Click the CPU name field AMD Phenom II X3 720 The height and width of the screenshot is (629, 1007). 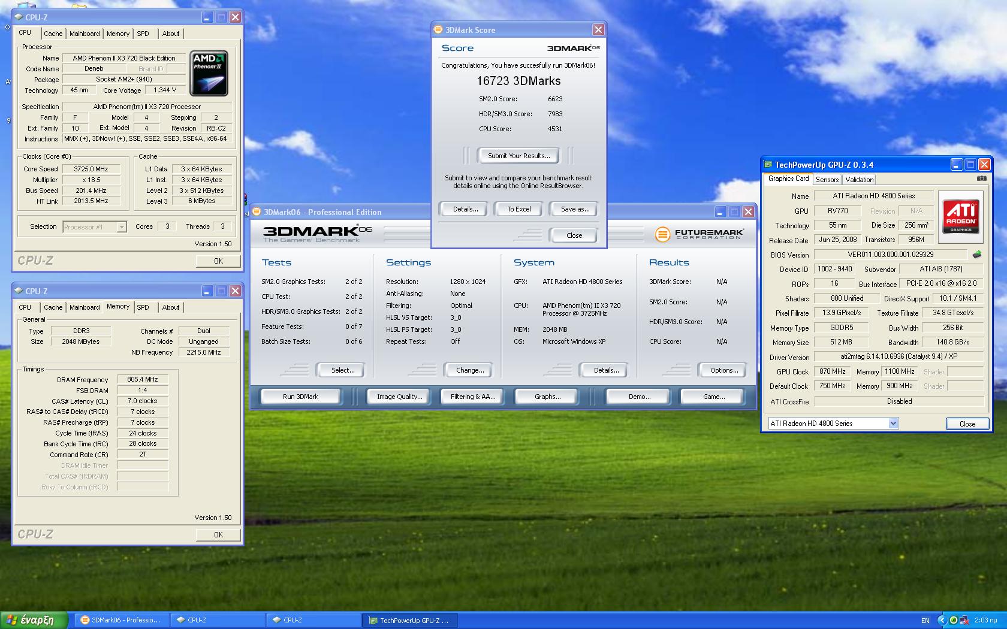[x=124, y=58]
